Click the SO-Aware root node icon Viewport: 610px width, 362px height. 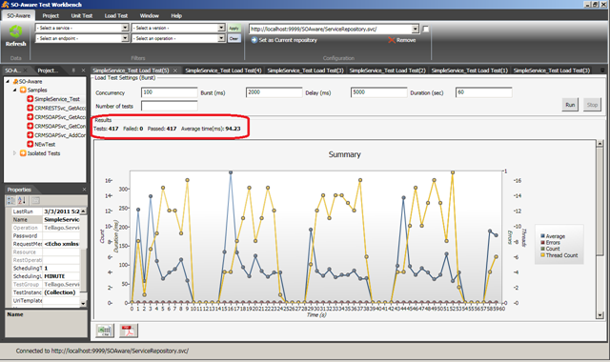(15, 81)
